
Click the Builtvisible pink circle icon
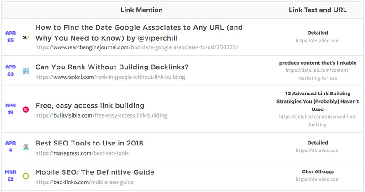click(x=26, y=109)
